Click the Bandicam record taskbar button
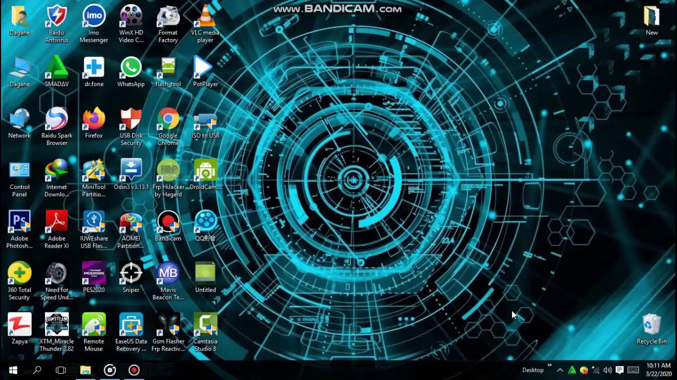Screen dimensions: 677x380 coord(134,370)
